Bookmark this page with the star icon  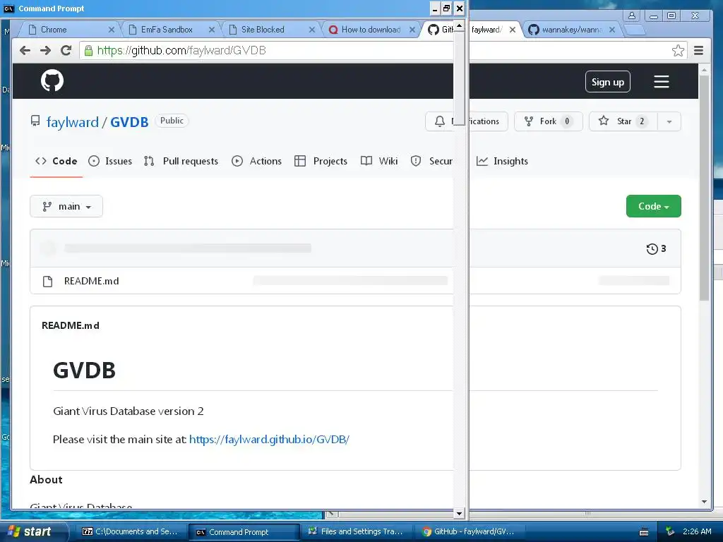point(678,50)
